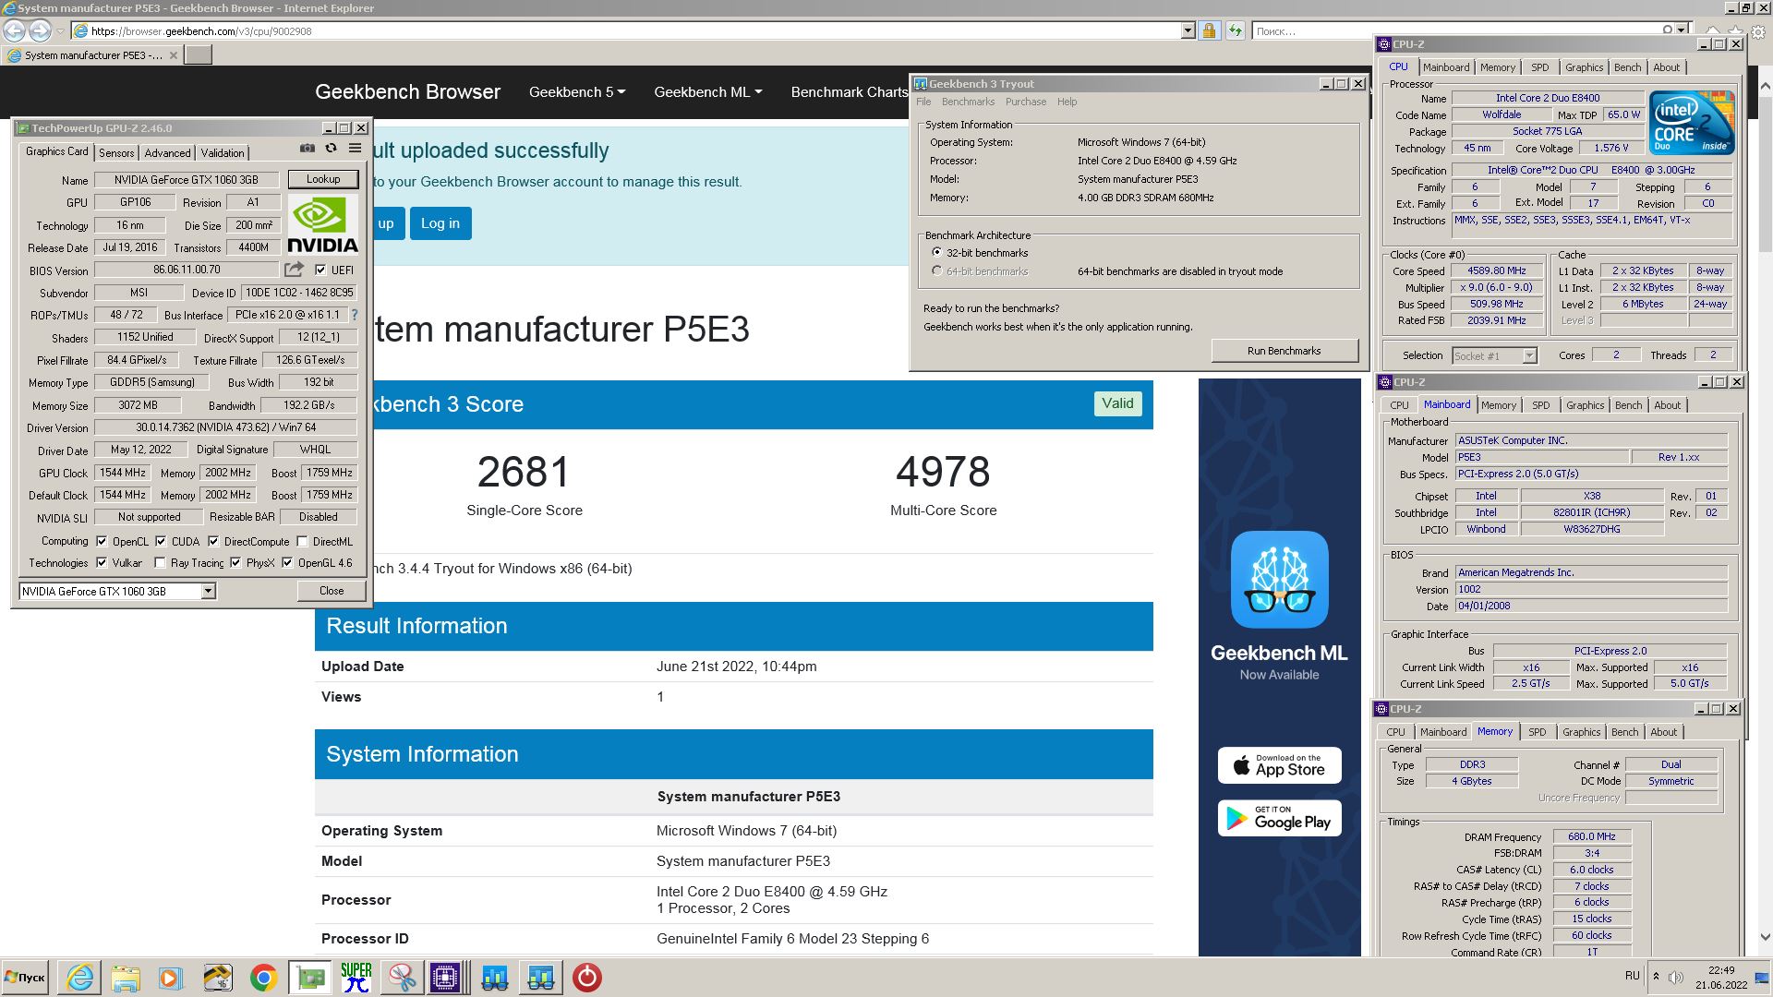
Task: Open the Benchmarks menu in Geekbench 3 Tryout
Action: [x=968, y=102]
